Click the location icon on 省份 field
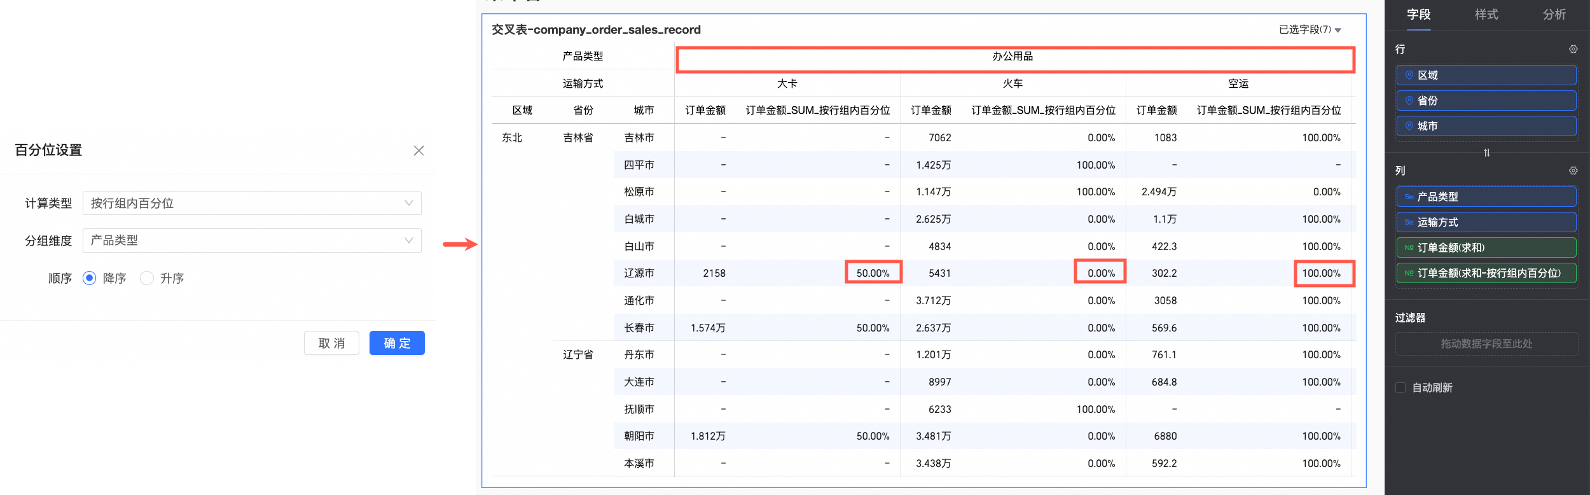 pos(1409,101)
